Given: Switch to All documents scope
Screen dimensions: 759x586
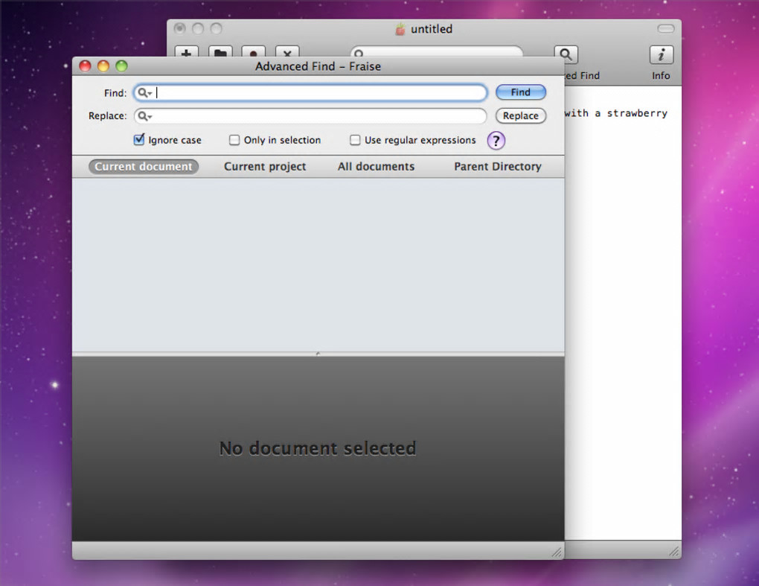Looking at the screenshot, I should (x=376, y=167).
